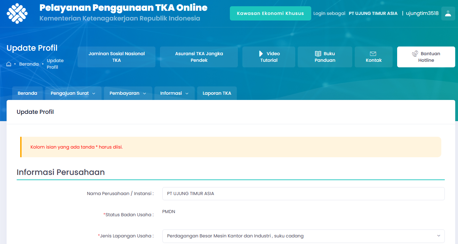Click the Status Badan Usaha label

click(x=129, y=215)
